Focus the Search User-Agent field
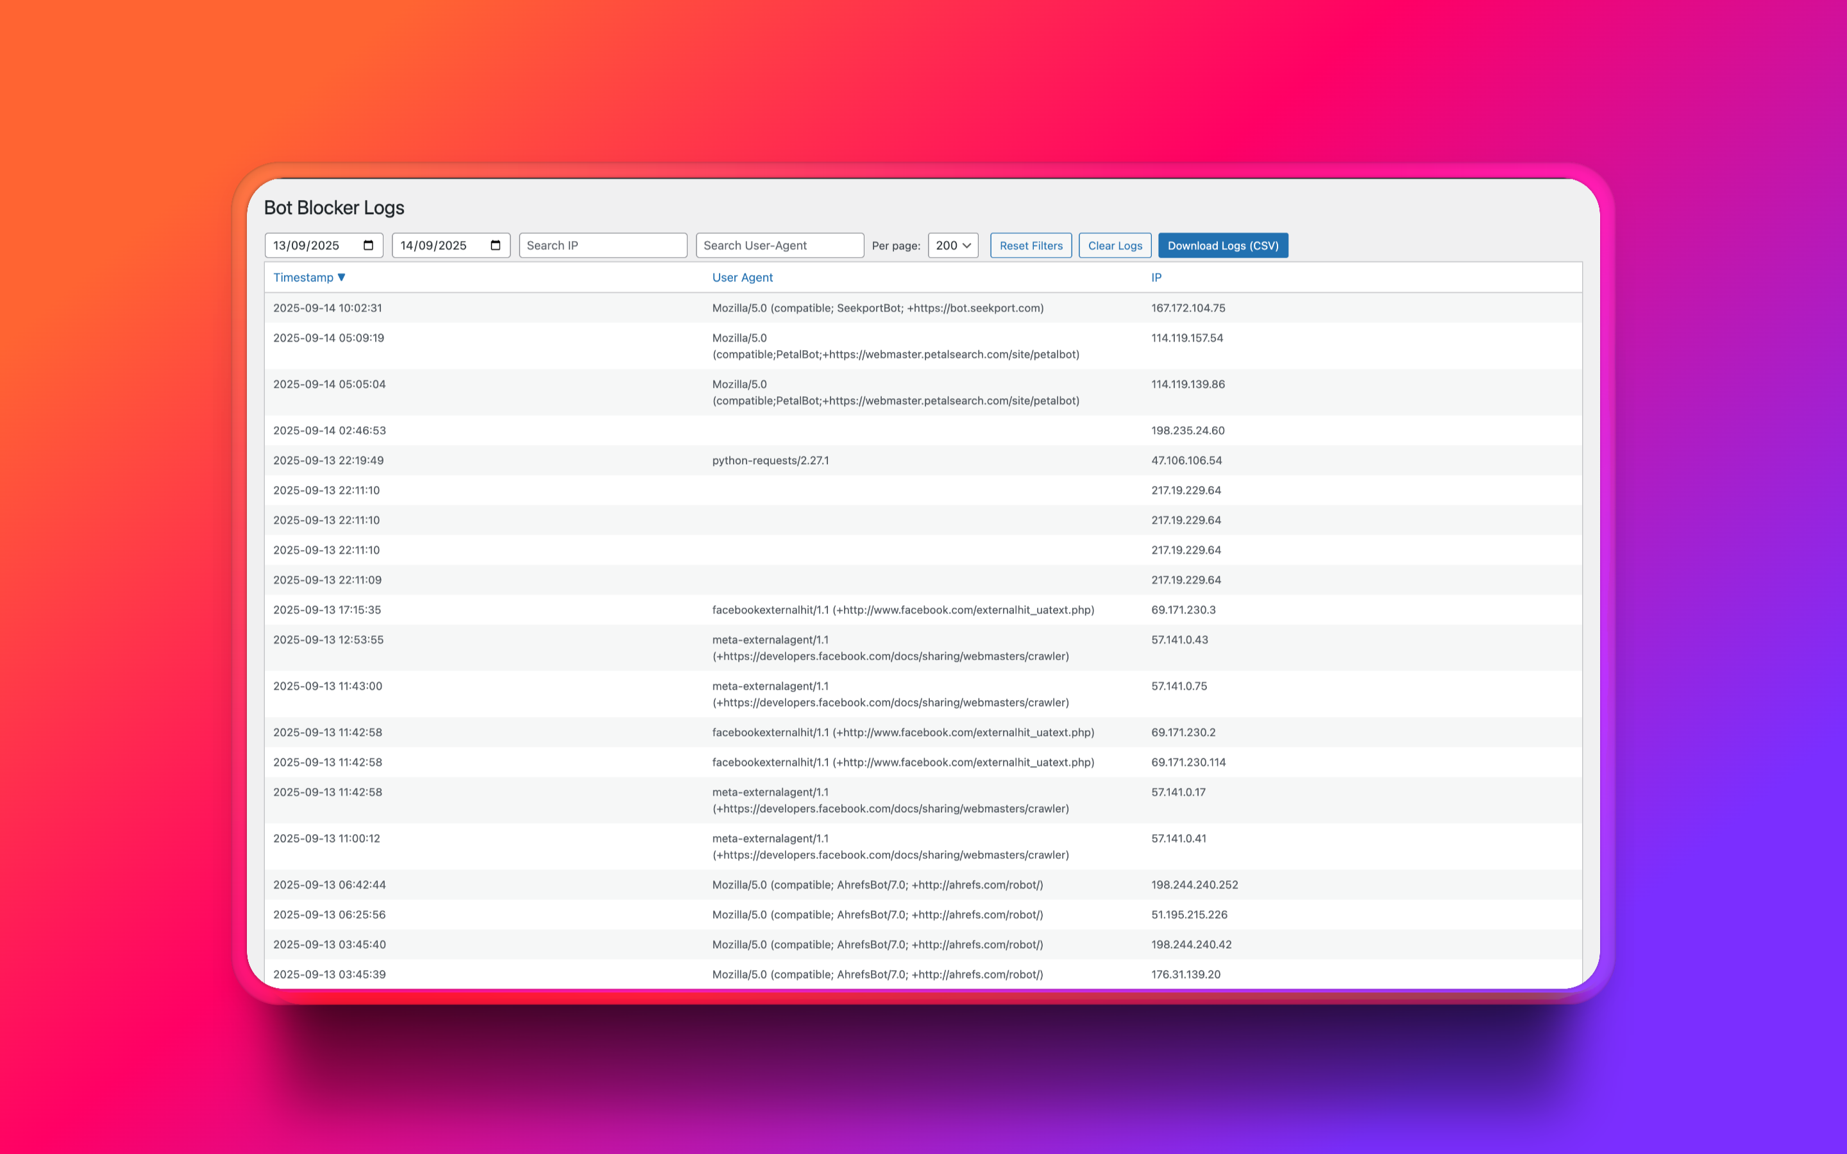 tap(779, 245)
